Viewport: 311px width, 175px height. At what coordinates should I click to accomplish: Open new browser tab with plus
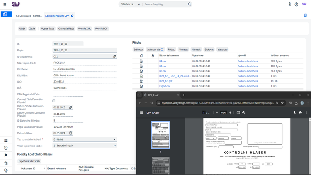[x=183, y=95]
